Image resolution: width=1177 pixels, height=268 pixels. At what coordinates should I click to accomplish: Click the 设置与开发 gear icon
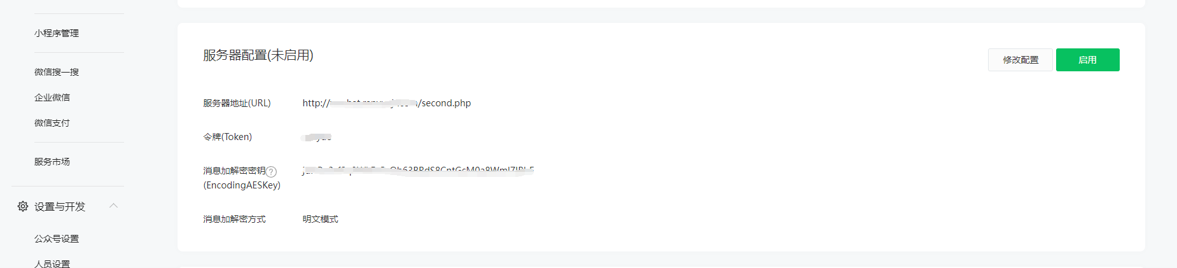pos(23,206)
